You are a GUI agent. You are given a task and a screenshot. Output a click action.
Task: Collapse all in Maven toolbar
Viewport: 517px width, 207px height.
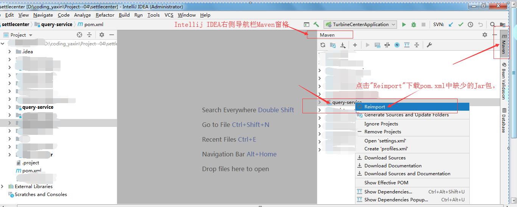(x=417, y=45)
